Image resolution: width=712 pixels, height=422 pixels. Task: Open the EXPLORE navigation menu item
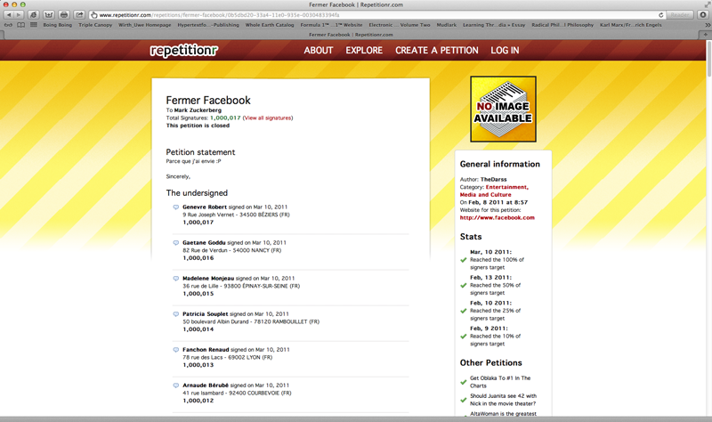[x=364, y=51]
